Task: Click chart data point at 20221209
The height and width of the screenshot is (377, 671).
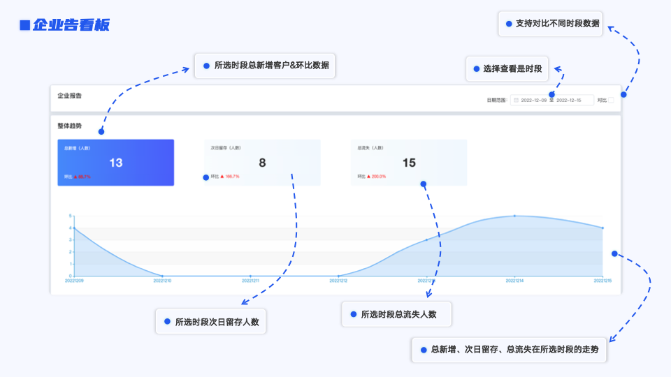Action: pos(74,228)
